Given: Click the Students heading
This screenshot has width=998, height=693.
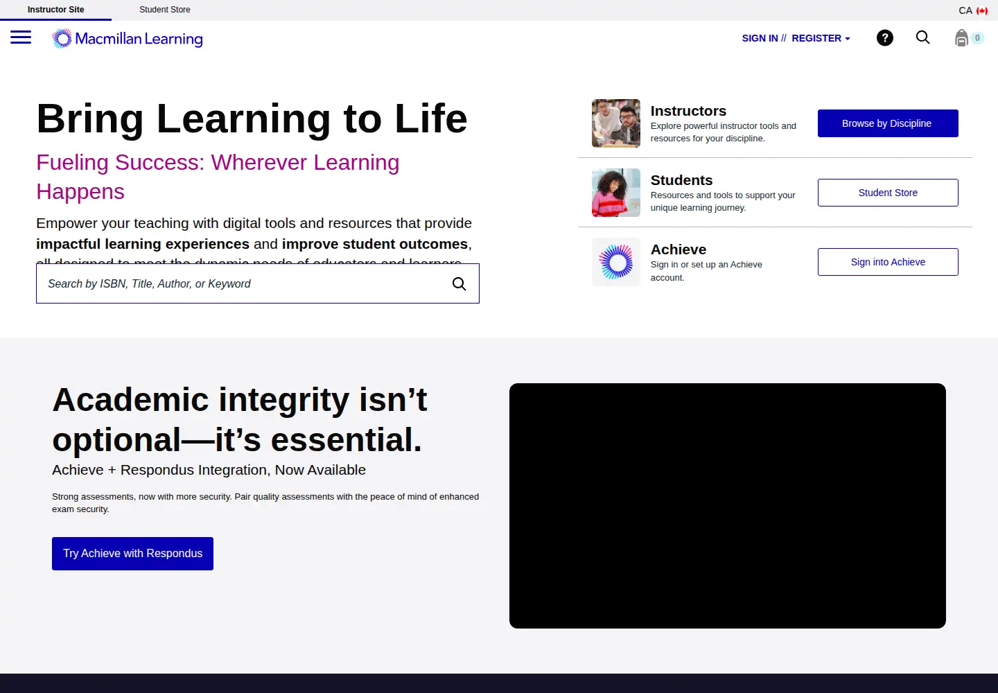Looking at the screenshot, I should pos(681,180).
